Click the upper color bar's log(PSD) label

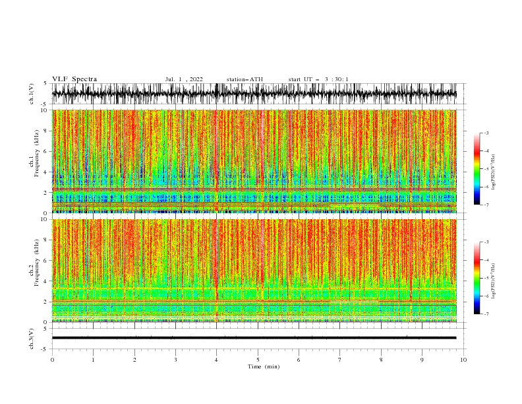point(493,172)
